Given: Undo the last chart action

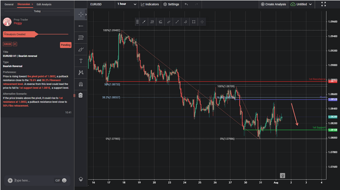Looking at the screenshot, I should 186,4.
